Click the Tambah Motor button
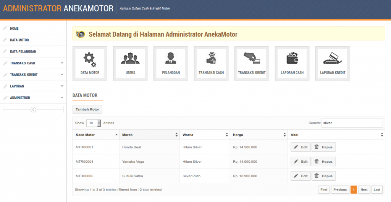Viewport: 391px width, 202px height. (87, 109)
